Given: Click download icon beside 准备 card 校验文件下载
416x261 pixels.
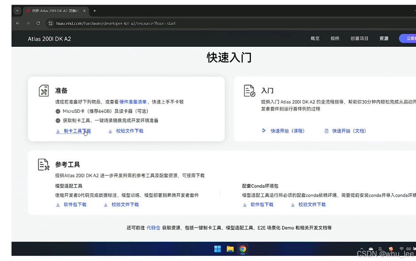Looking at the screenshot, I should 110,131.
